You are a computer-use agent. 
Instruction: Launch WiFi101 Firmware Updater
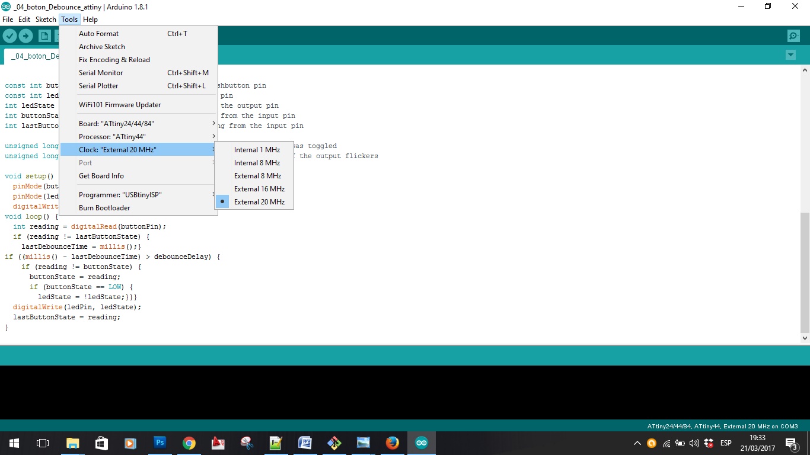tap(139, 105)
